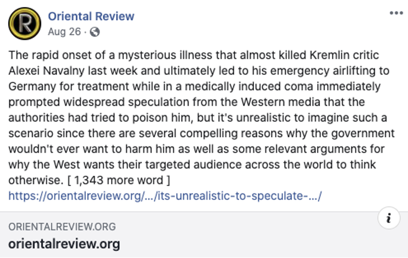Click the word "otherwise" in the last line

(32, 180)
